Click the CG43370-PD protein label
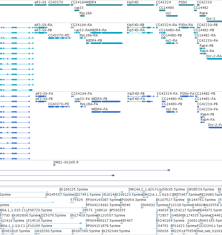222x235 pixels. [x=59, y=104]
